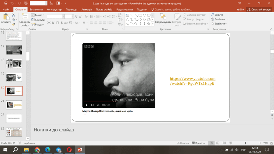The height and width of the screenshot is (154, 274).
Task: Toggle Comments (Примітки) pane in status bar
Action: [x=199, y=143]
